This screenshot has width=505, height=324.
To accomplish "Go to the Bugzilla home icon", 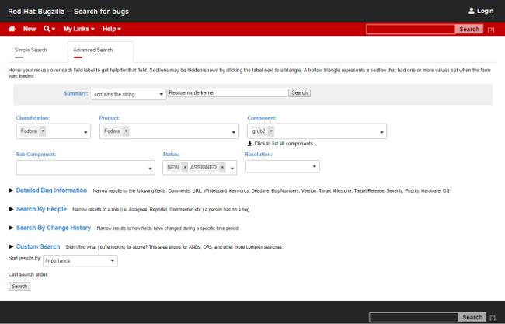I will (12, 29).
